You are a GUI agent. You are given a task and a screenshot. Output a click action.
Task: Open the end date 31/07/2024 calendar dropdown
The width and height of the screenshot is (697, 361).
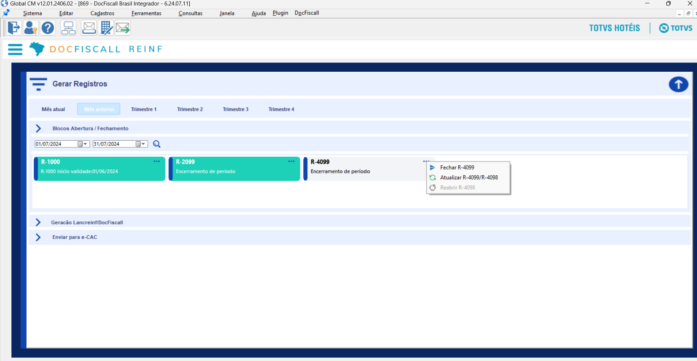(141, 144)
